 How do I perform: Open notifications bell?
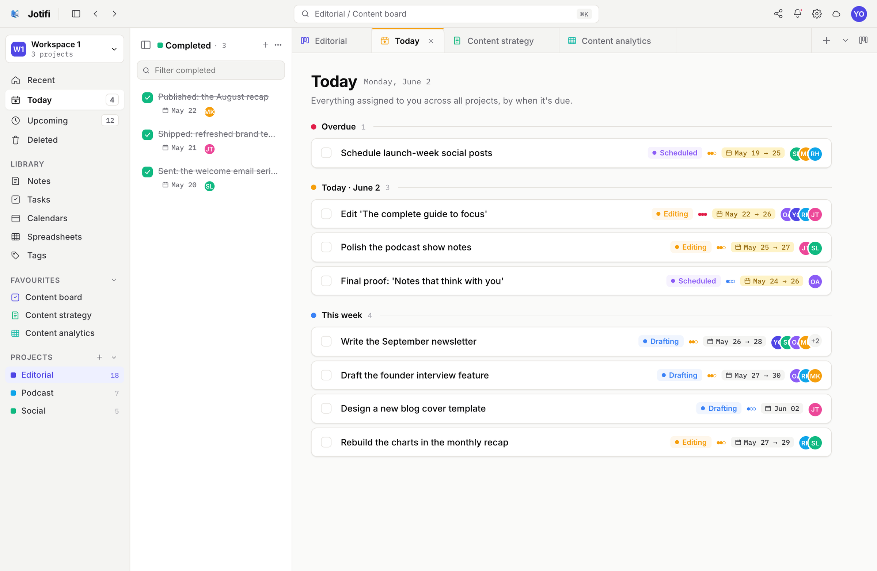(797, 14)
